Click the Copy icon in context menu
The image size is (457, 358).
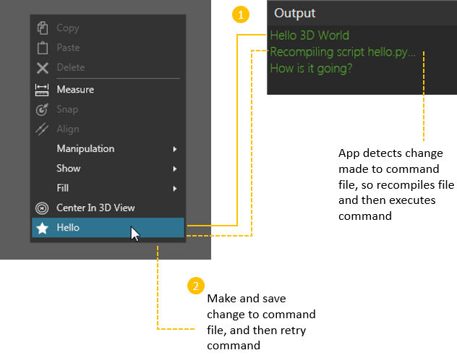[43, 28]
